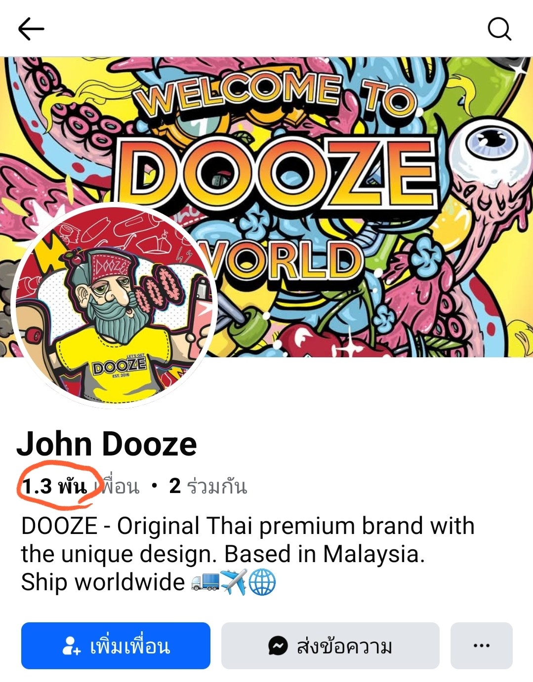Tap the back arrow icon

[x=31, y=29]
